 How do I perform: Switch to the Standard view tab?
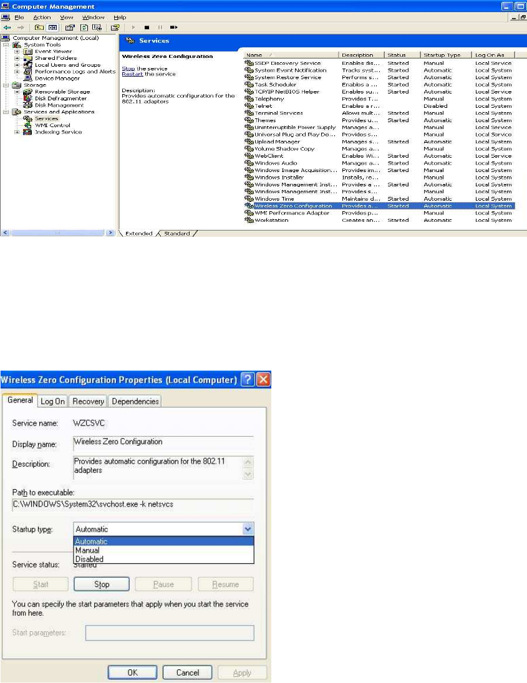(x=176, y=234)
